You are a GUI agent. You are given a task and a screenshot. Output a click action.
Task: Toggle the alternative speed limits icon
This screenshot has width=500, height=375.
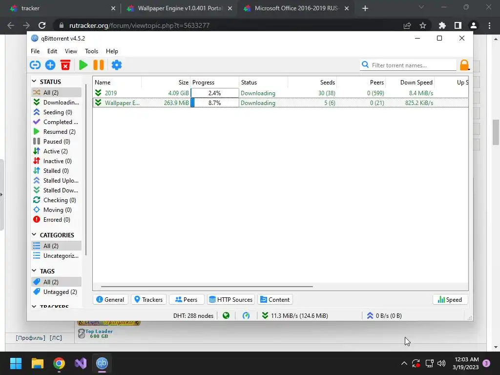click(x=246, y=316)
